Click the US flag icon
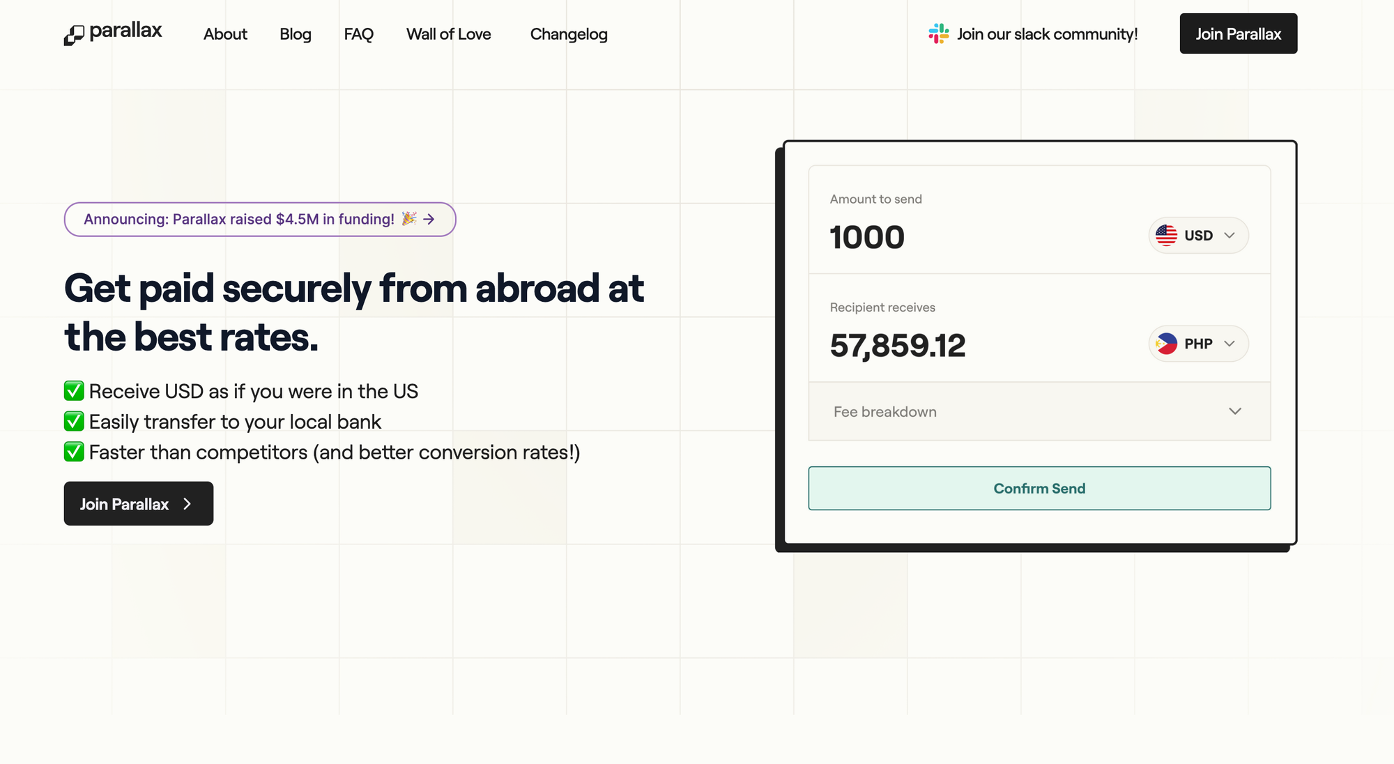 pyautogui.click(x=1166, y=236)
